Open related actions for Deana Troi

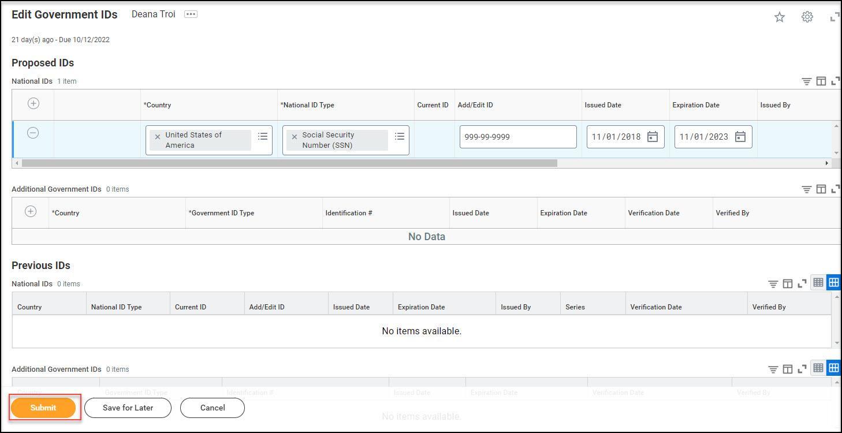pos(191,14)
